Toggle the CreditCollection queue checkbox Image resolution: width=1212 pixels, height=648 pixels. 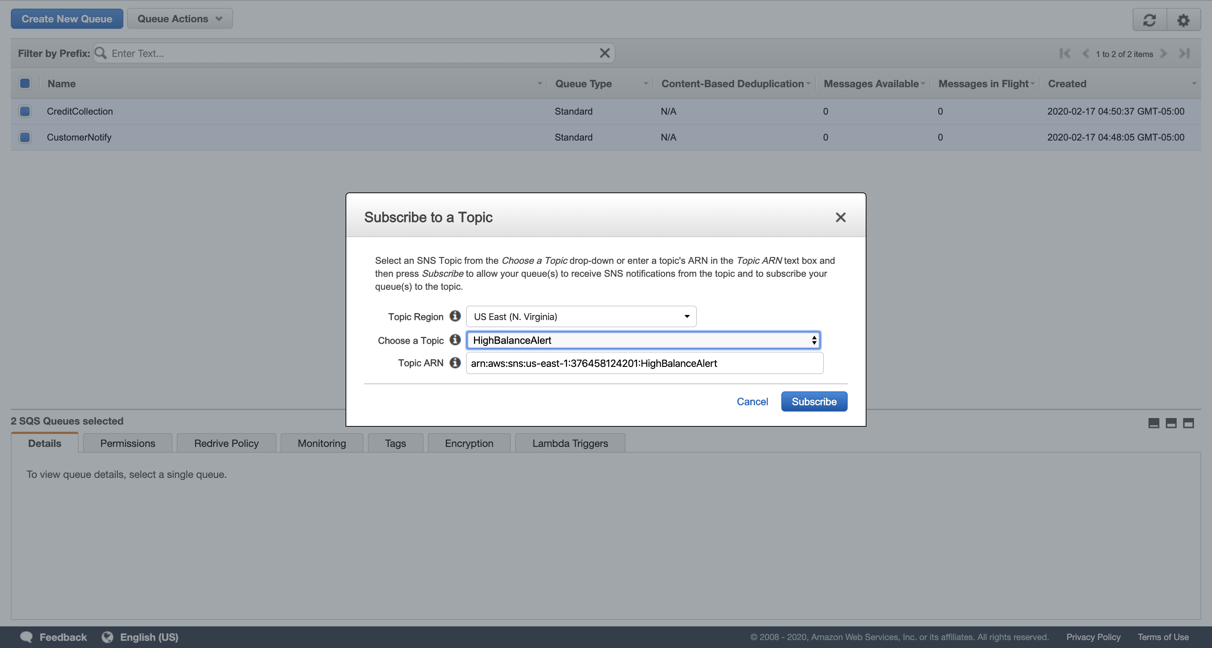click(25, 111)
